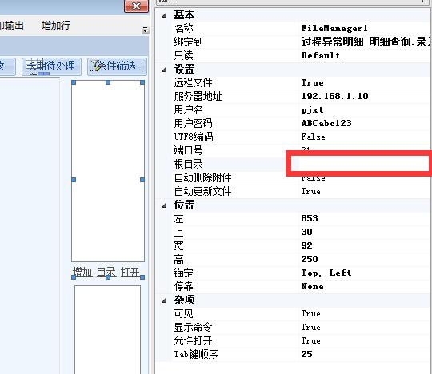Click the top-middle resize handle of FileManager control
The height and width of the screenshot is (374, 432).
(x=108, y=82)
